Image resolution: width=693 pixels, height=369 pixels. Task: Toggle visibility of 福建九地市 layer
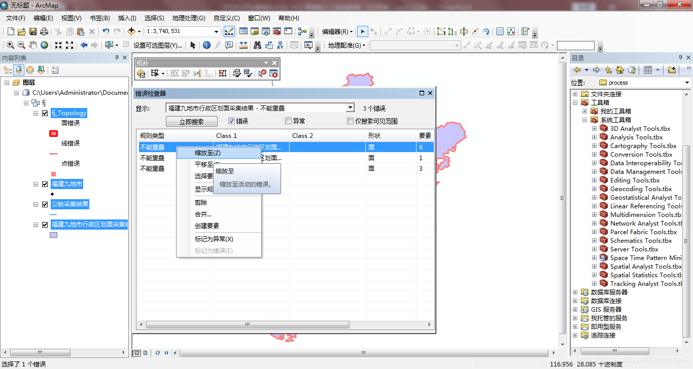pos(45,184)
